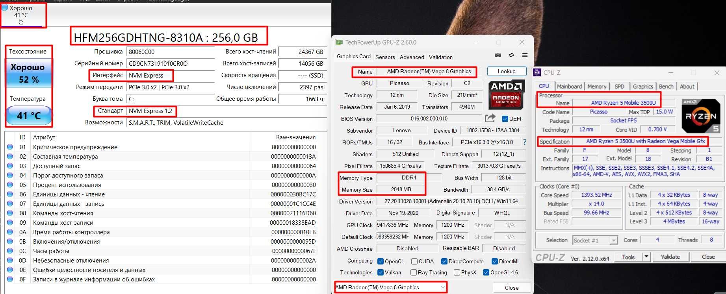Click CPU-Z title bar chip icon
The width and height of the screenshot is (726, 294).
537,72
